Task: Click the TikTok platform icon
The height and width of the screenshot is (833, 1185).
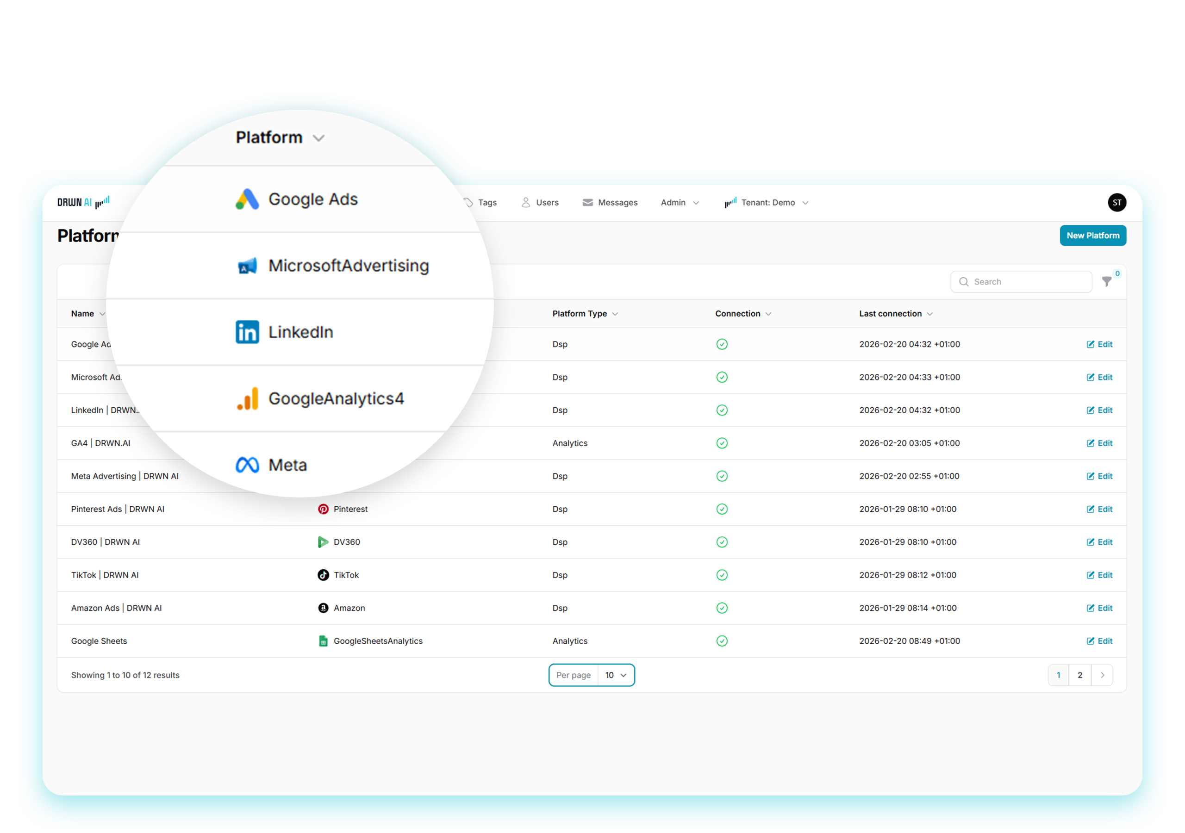Action: [x=323, y=575]
